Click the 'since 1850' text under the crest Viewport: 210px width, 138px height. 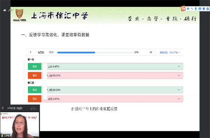tap(19, 20)
